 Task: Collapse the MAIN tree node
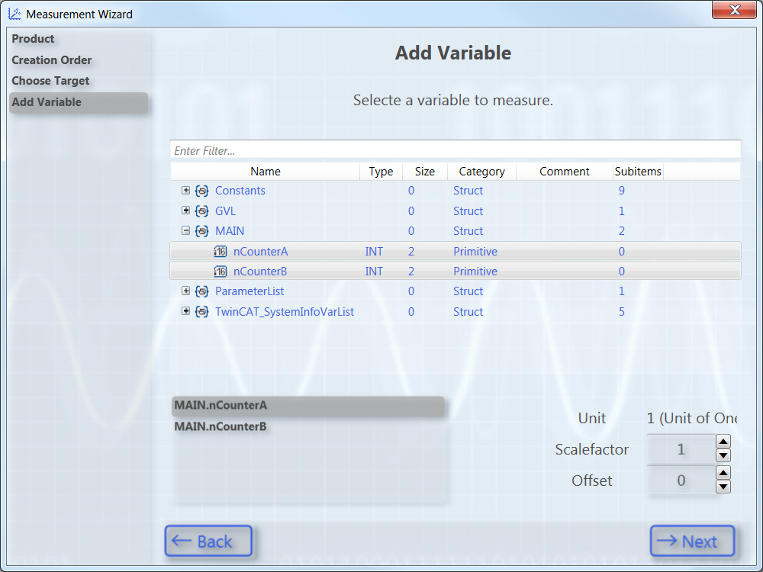pos(186,230)
